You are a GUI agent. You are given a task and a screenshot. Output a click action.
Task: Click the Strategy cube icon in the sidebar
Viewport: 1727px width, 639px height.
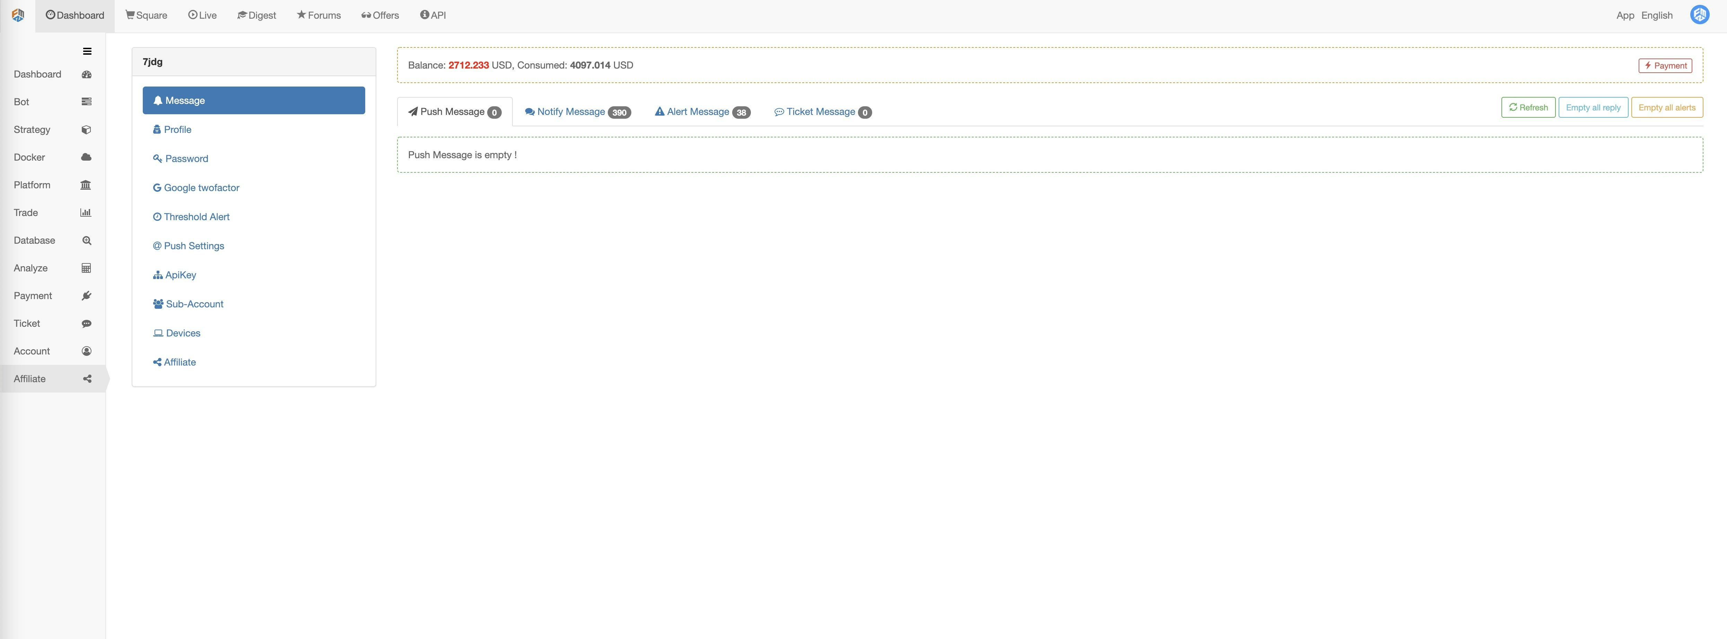[x=87, y=130]
